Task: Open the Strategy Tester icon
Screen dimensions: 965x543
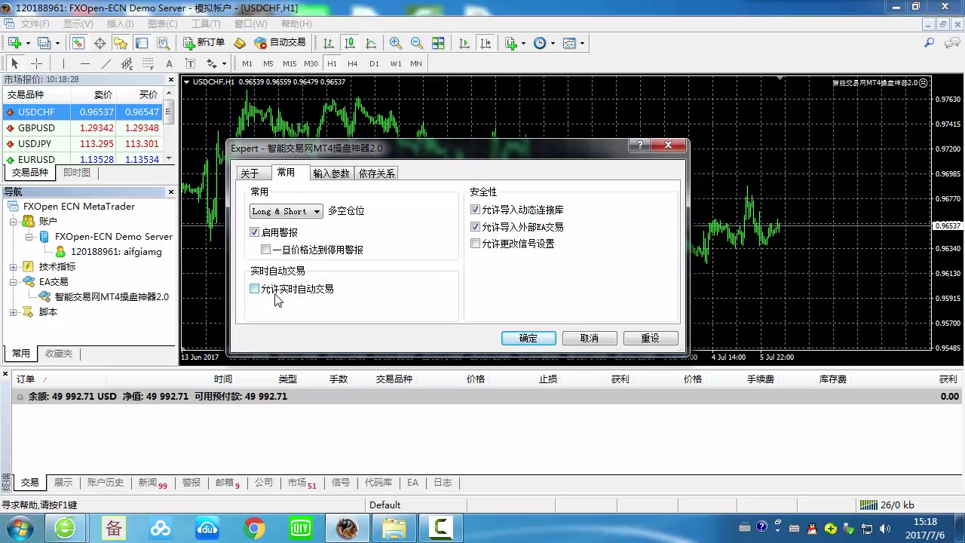Action: 163,43
